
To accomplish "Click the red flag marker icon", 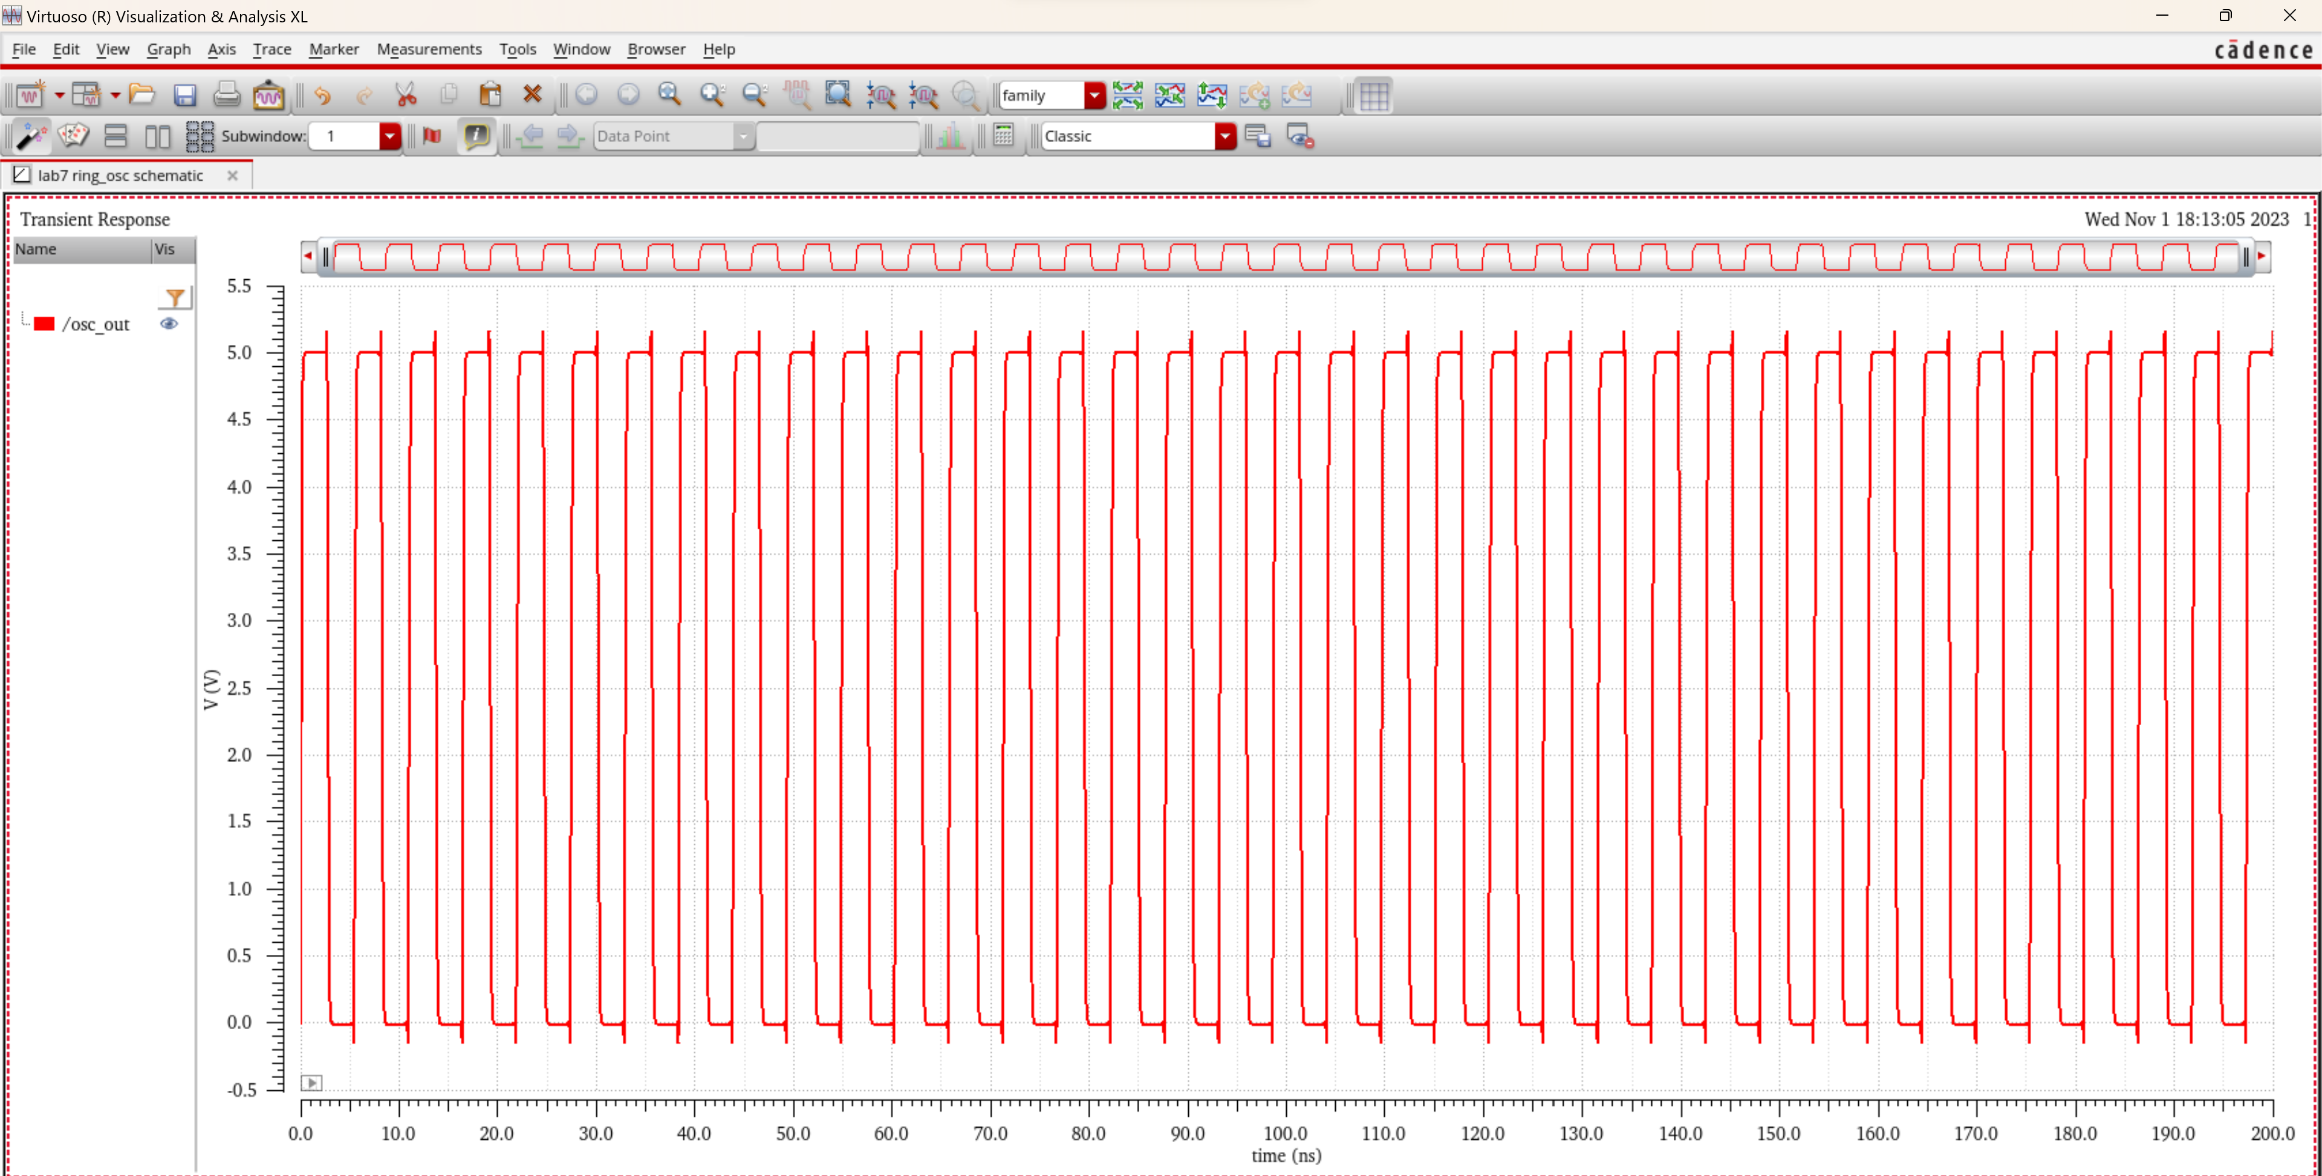I will coord(432,136).
